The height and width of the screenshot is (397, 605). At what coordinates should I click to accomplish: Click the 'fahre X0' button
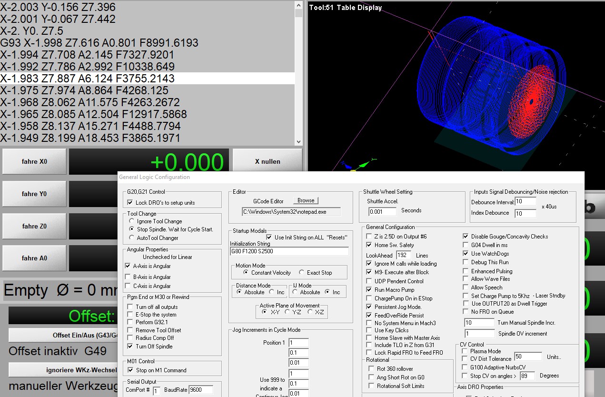click(34, 161)
